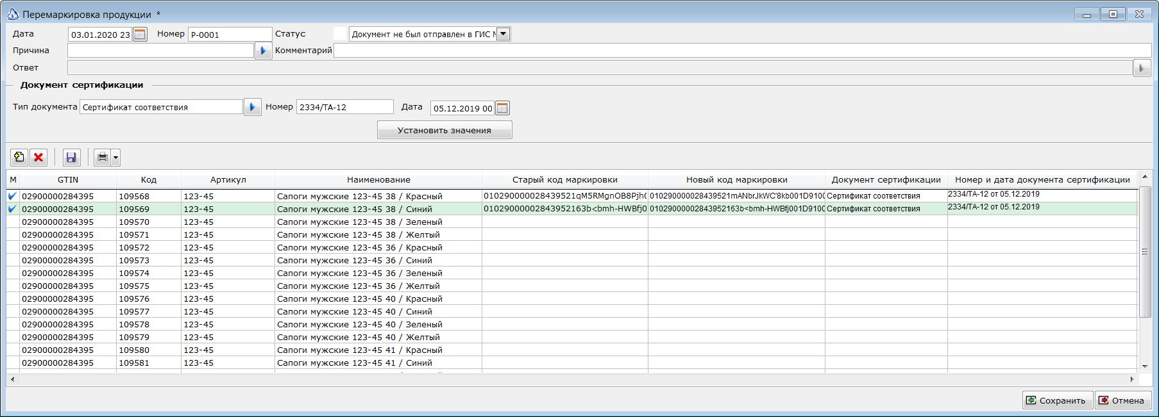Click the table's scroll down arrow
The width and height of the screenshot is (1159, 417).
click(x=1145, y=366)
